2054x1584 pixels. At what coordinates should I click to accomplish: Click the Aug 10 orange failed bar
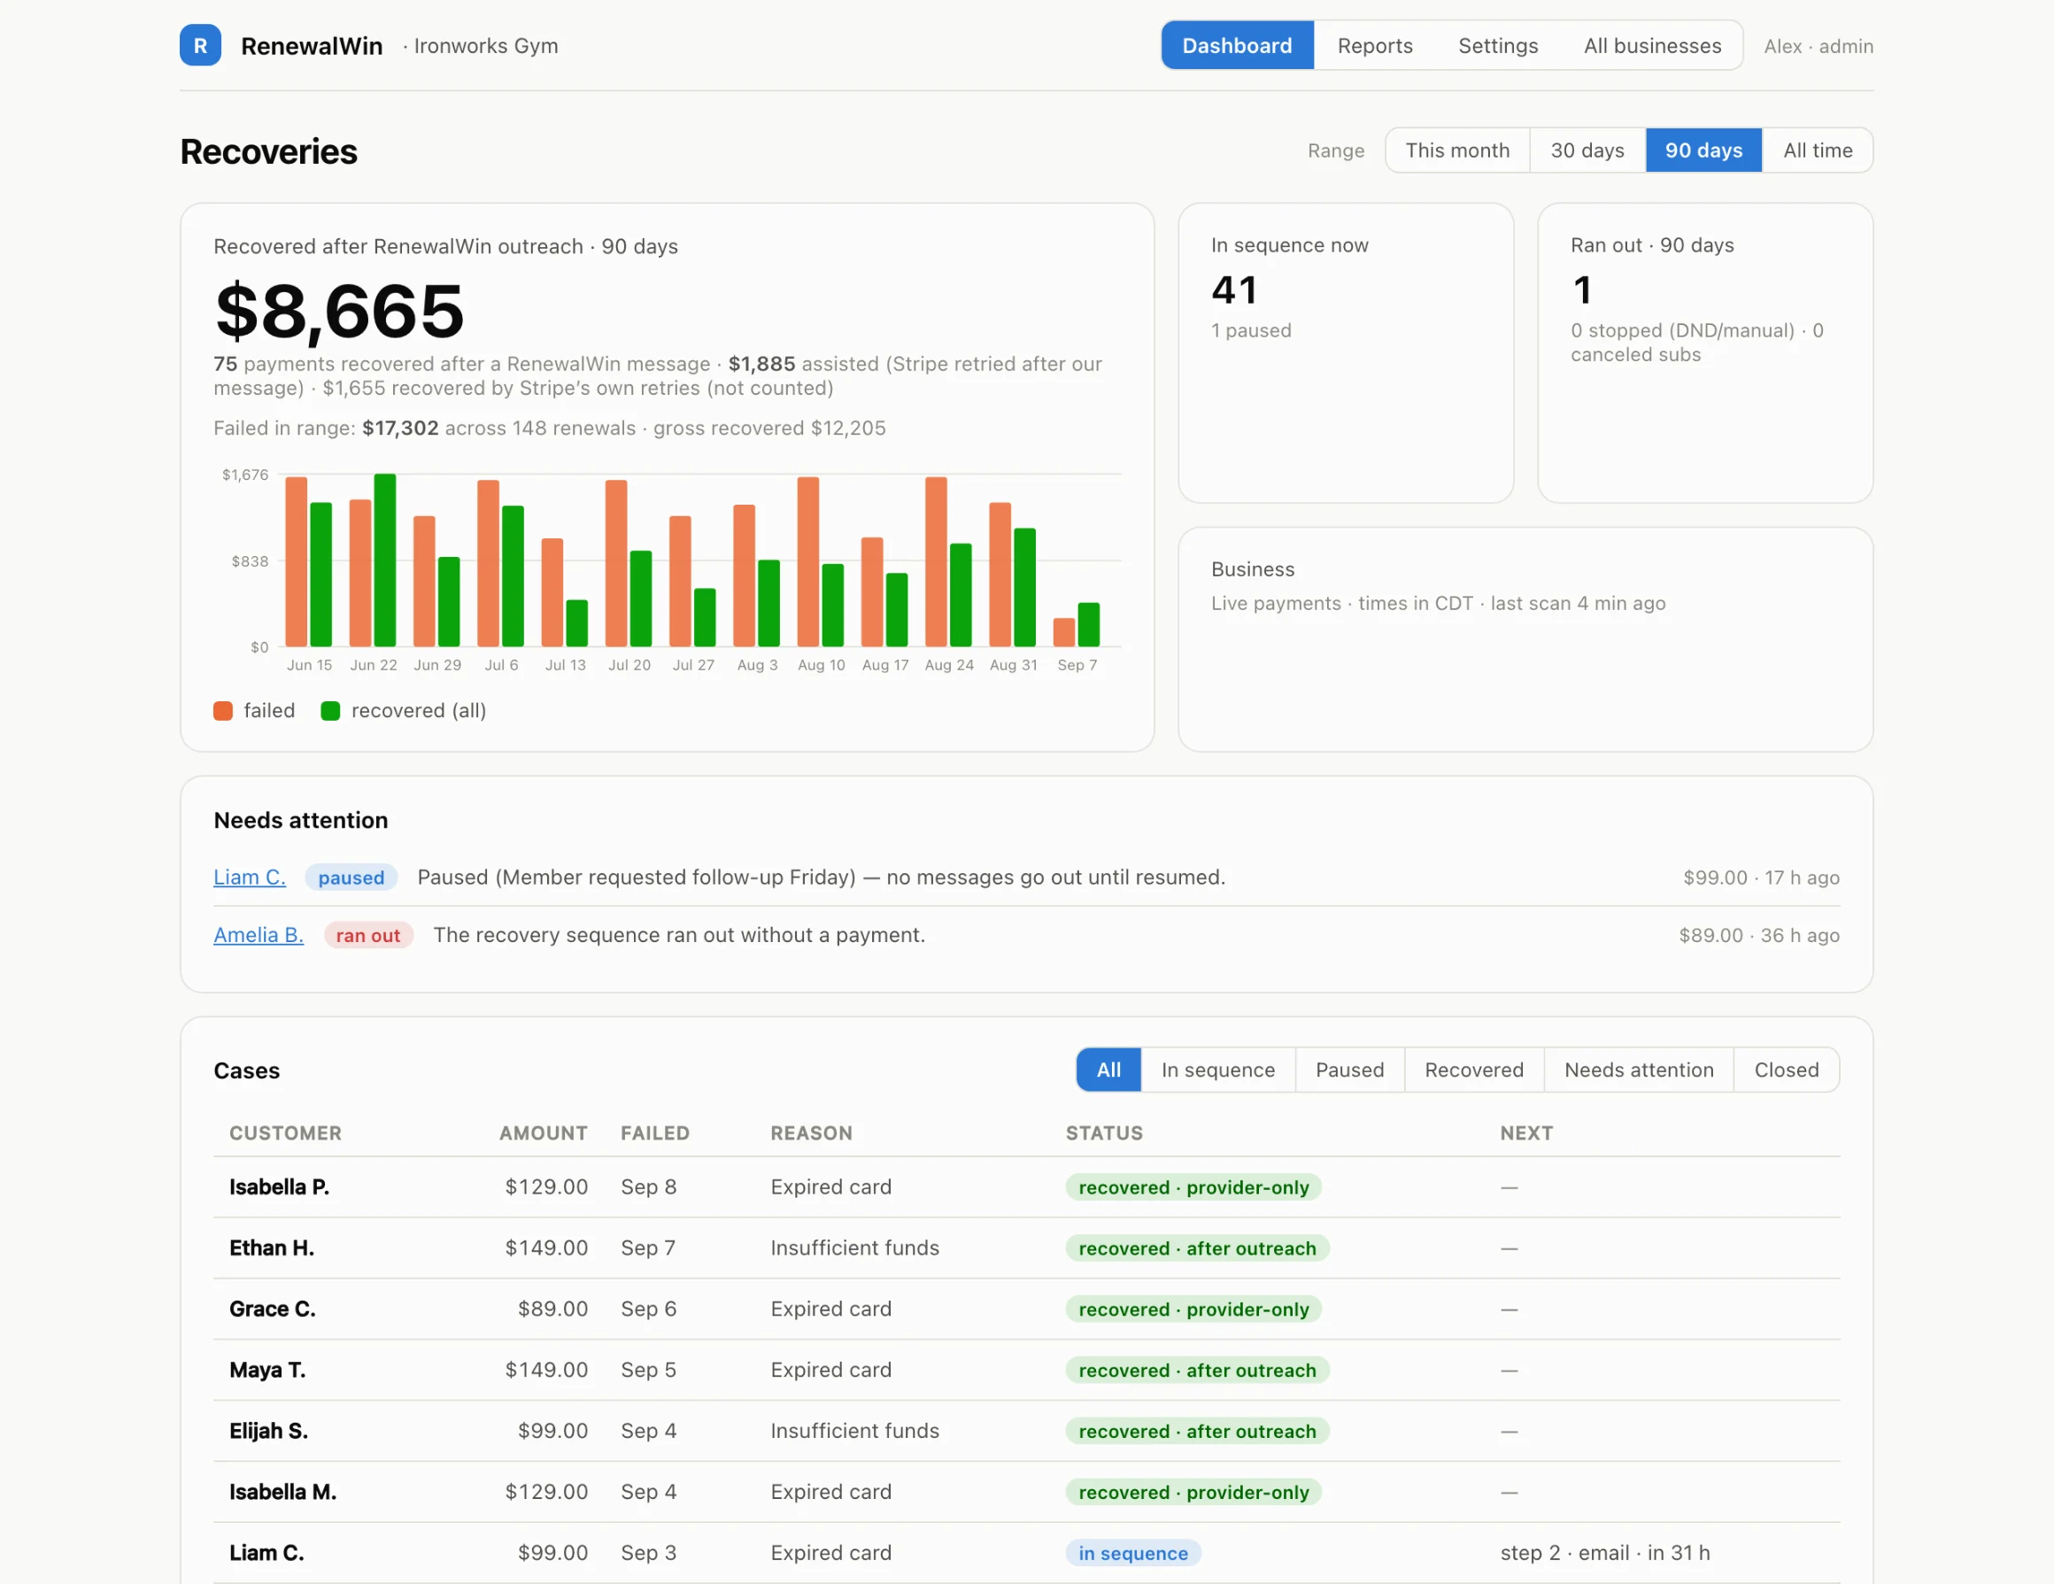[807, 561]
